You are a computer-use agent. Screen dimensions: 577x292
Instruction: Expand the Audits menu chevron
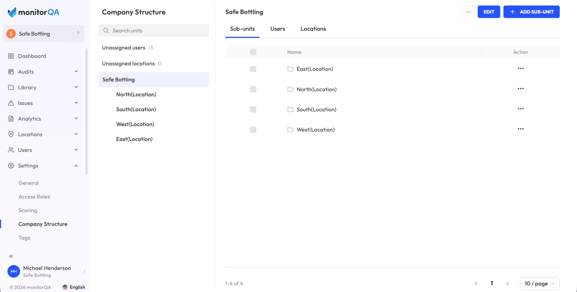(x=76, y=71)
